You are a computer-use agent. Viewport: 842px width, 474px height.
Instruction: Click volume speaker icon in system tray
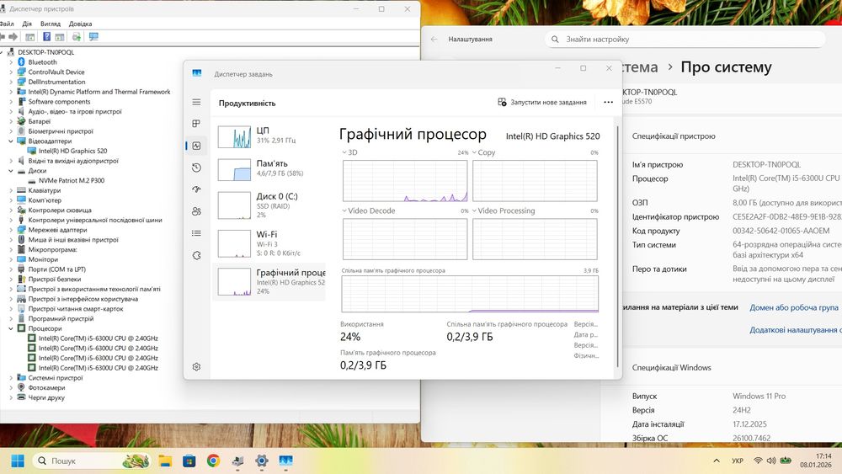coord(771,461)
